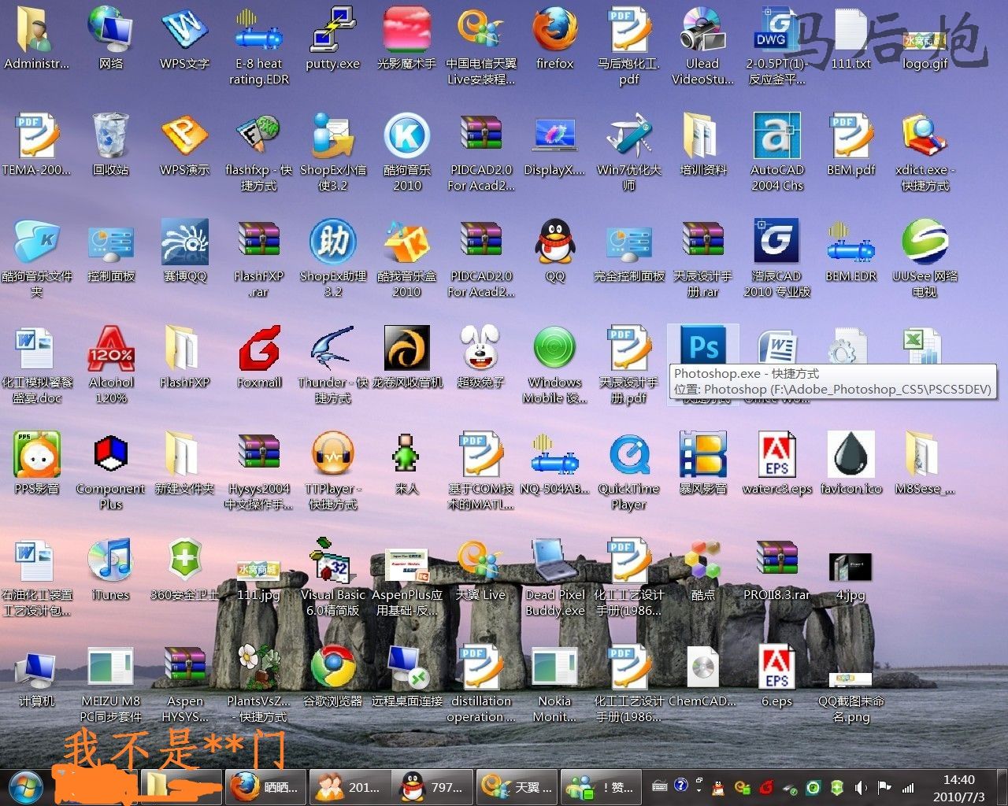
Task: Open the Thunder shortcut icon
Action: [333, 348]
